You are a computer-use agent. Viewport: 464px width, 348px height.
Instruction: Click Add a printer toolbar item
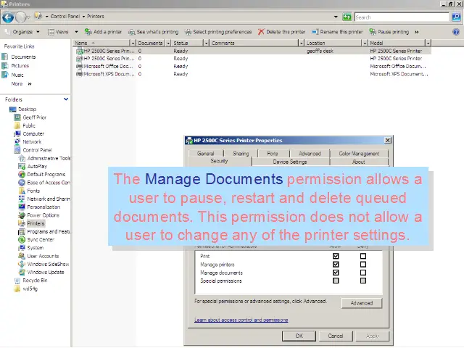[x=103, y=32]
